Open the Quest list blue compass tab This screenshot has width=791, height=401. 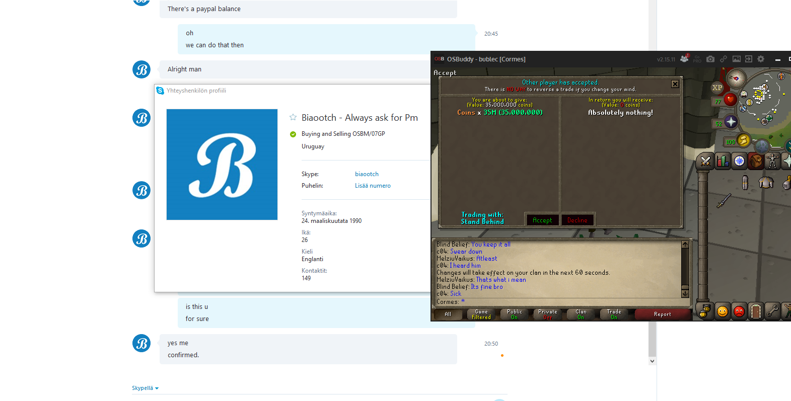point(739,161)
